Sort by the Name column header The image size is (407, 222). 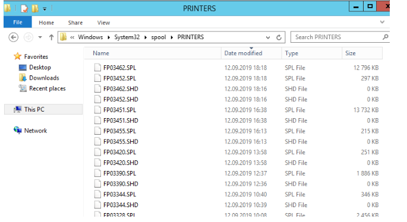click(x=153, y=53)
